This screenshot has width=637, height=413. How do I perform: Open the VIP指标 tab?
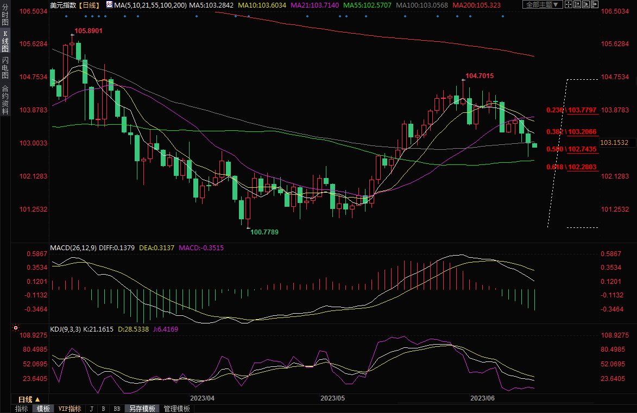pyautogui.click(x=70, y=409)
